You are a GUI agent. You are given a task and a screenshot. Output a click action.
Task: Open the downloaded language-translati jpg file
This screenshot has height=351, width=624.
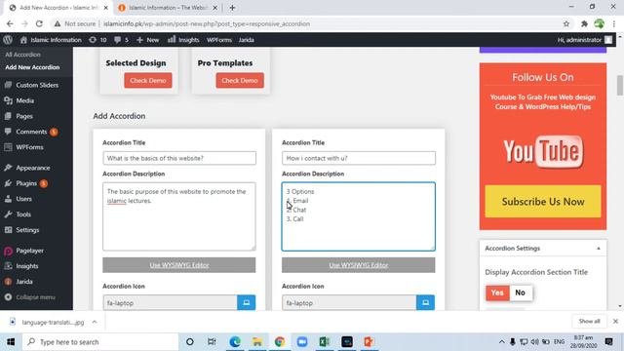[47, 322]
